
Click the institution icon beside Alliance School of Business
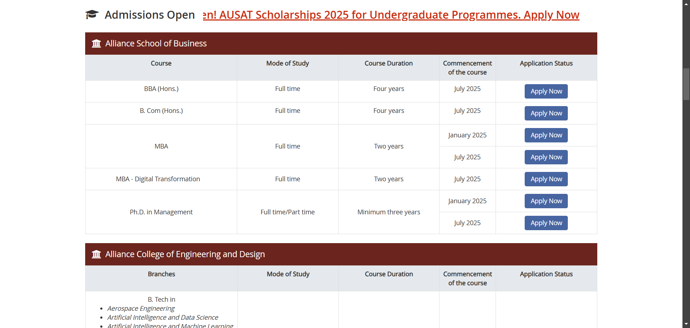pyautogui.click(x=96, y=44)
